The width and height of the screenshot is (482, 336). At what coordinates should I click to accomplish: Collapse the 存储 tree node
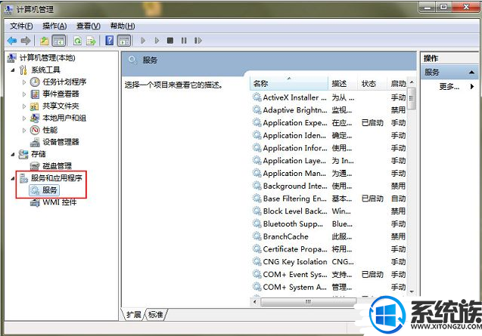pyautogui.click(x=13, y=154)
